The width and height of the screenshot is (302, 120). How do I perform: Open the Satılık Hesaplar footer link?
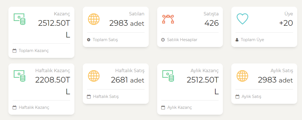(182, 40)
